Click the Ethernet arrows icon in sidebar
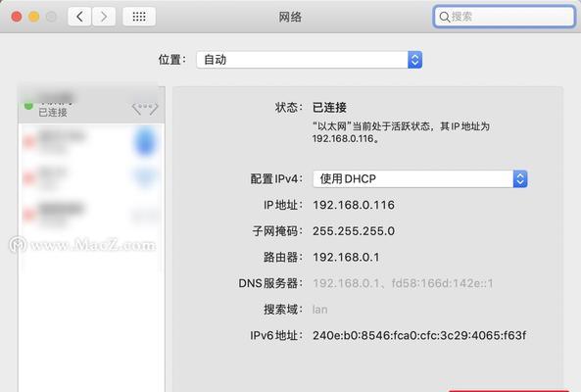This screenshot has height=392, width=581. pos(145,108)
